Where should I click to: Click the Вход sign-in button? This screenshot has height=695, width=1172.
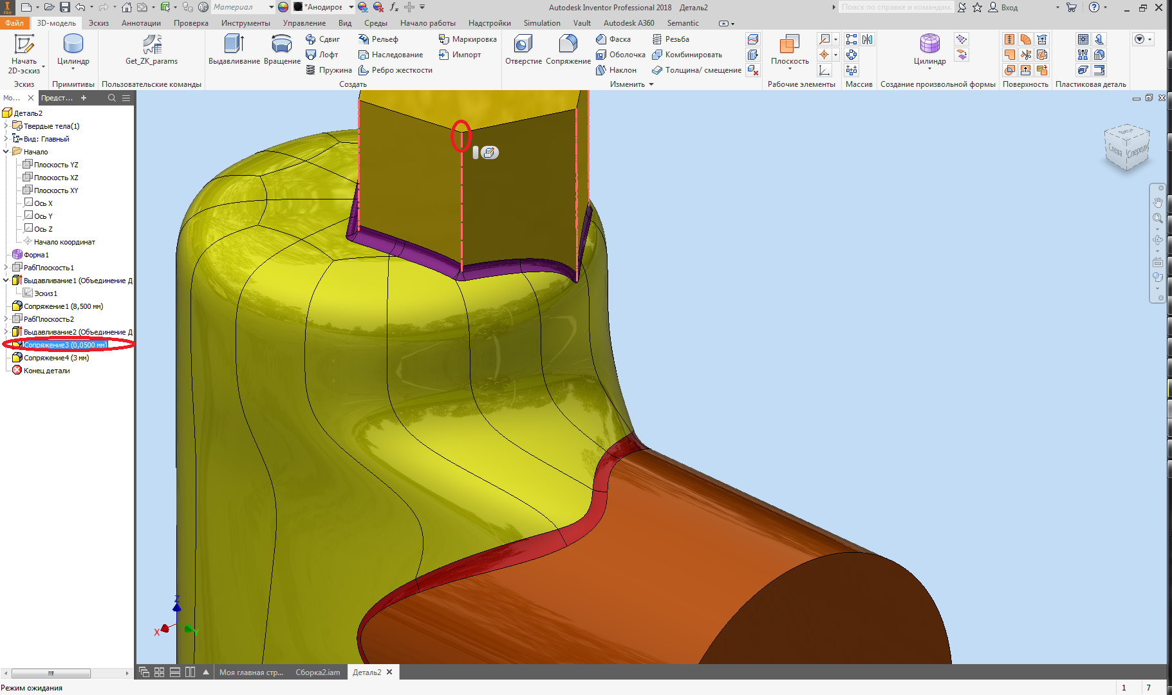[1003, 7]
